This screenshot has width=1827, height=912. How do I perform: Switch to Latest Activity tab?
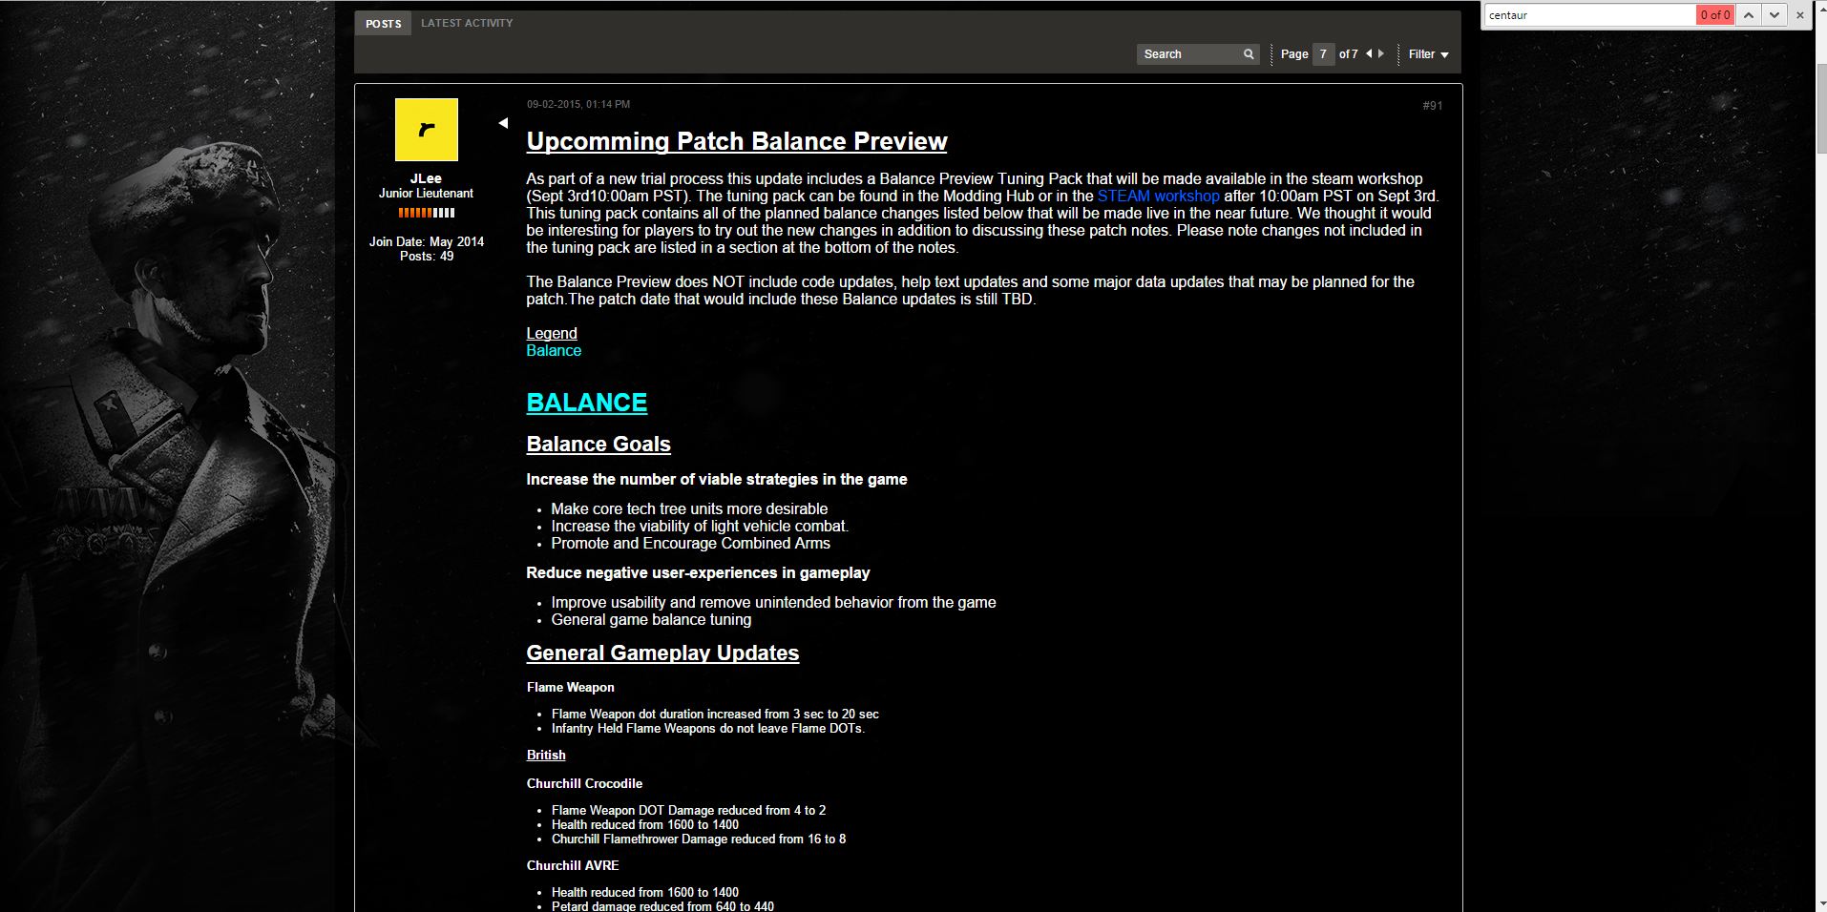point(467,23)
